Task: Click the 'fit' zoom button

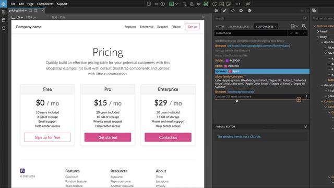Action: point(156,4)
